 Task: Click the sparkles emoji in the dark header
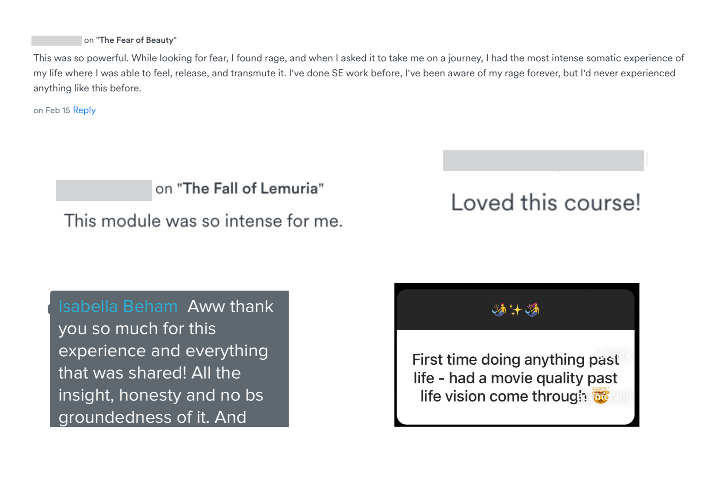tap(515, 309)
